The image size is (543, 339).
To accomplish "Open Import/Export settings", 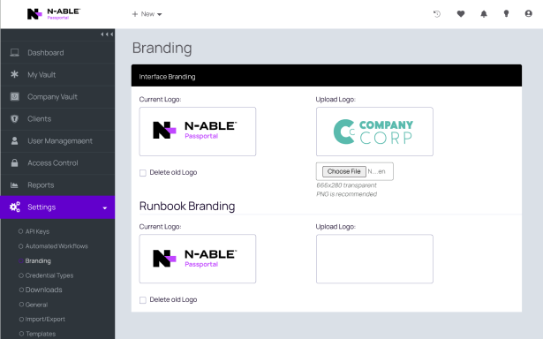I will [45, 320].
